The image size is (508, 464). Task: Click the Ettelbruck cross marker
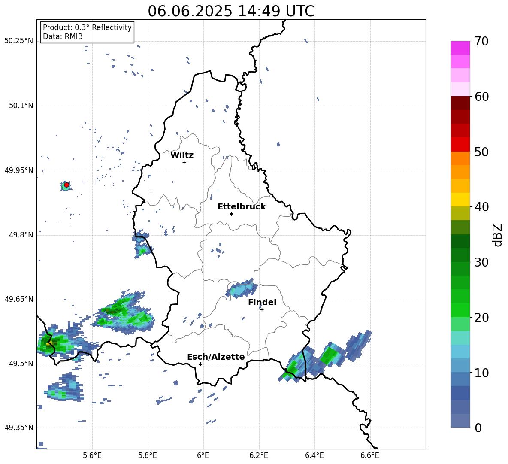[231, 214]
